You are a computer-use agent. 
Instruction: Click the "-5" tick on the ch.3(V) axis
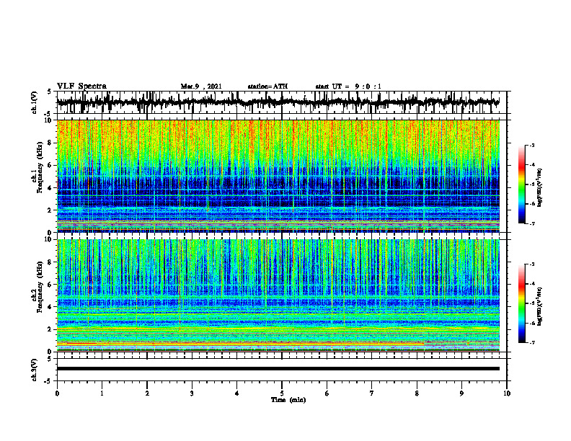[x=48, y=381]
